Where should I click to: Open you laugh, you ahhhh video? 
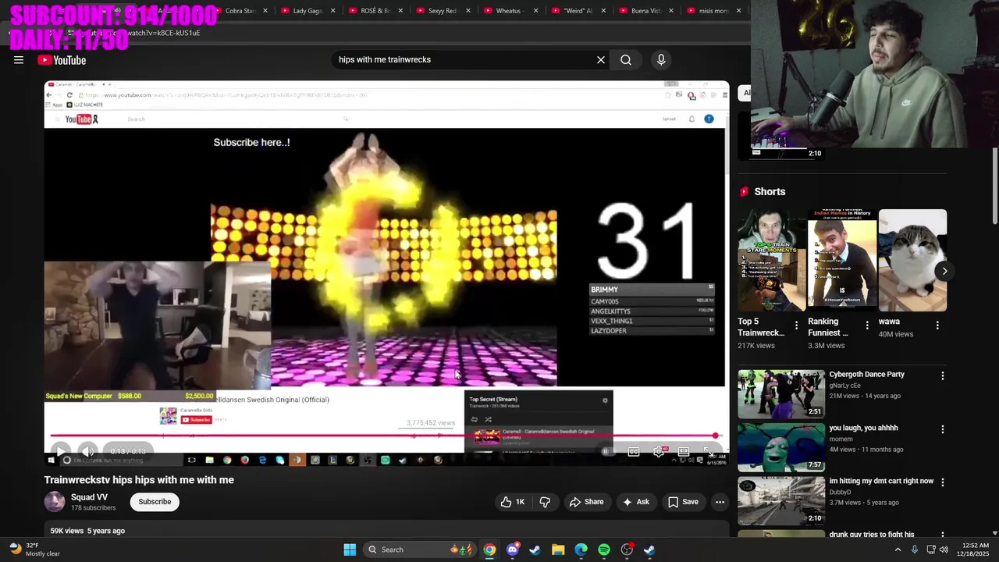tap(863, 428)
